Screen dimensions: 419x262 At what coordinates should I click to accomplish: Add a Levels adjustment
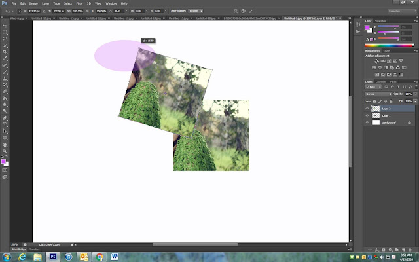[383, 61]
